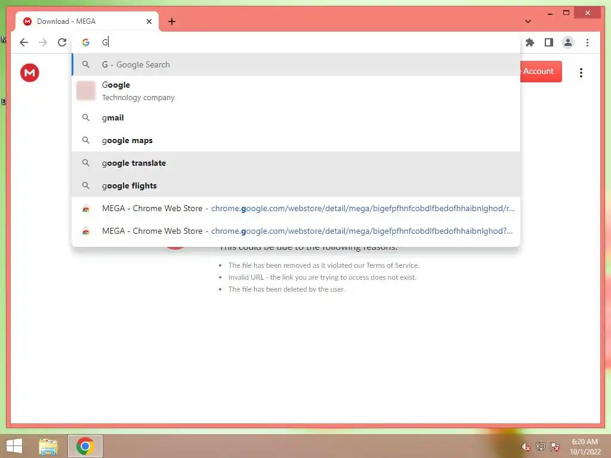The height and width of the screenshot is (458, 611).
Task: Open first MEGA Chrome Web Store suggestion ending in /r…
Action: pos(296,208)
